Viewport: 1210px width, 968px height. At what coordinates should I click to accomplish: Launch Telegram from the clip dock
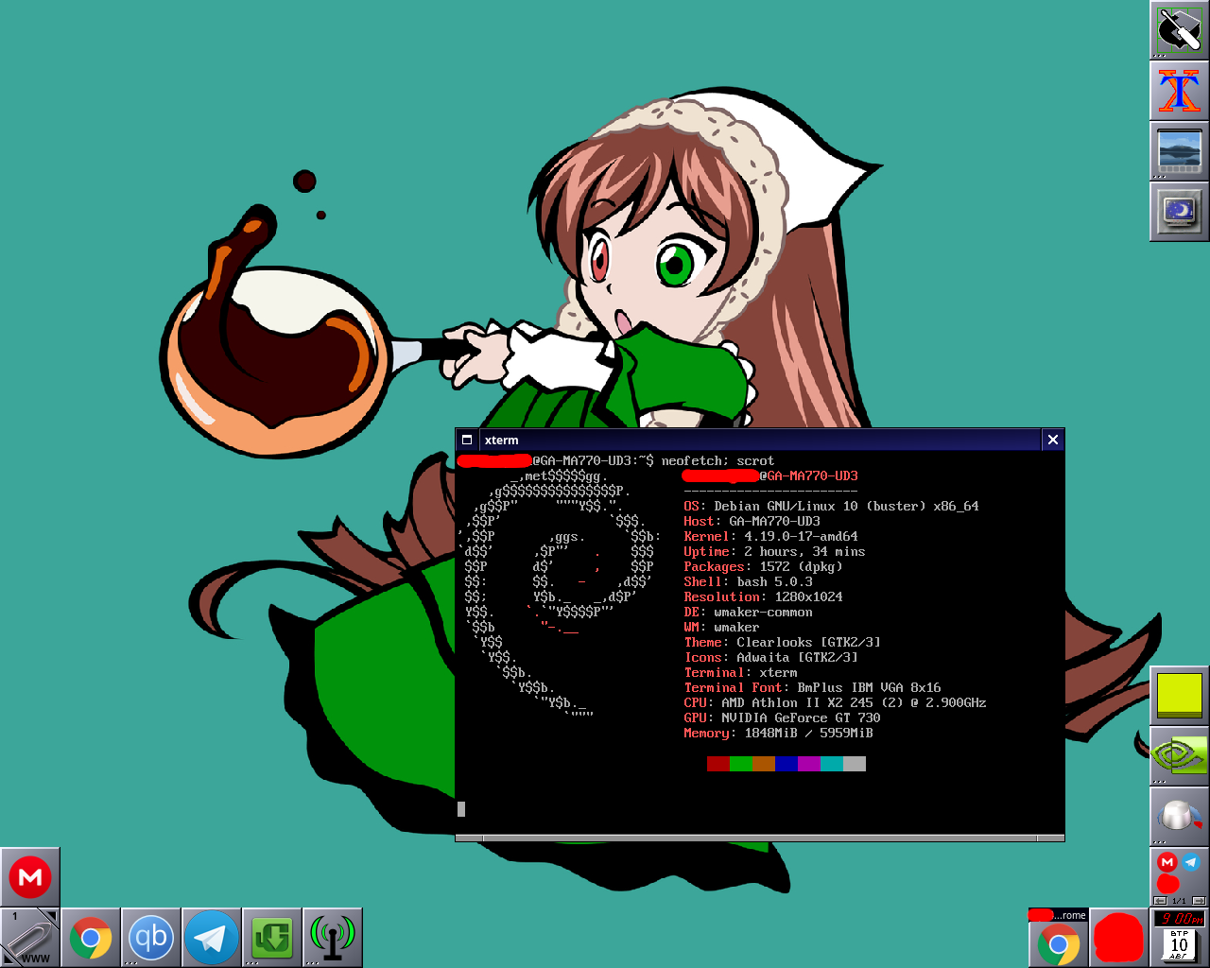pyautogui.click(x=212, y=938)
